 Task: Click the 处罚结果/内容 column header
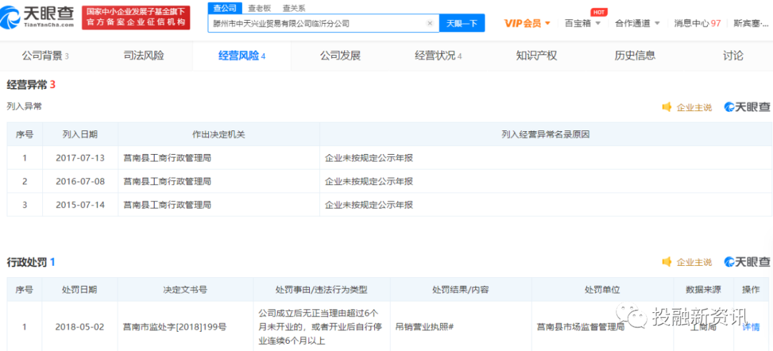coord(461,290)
